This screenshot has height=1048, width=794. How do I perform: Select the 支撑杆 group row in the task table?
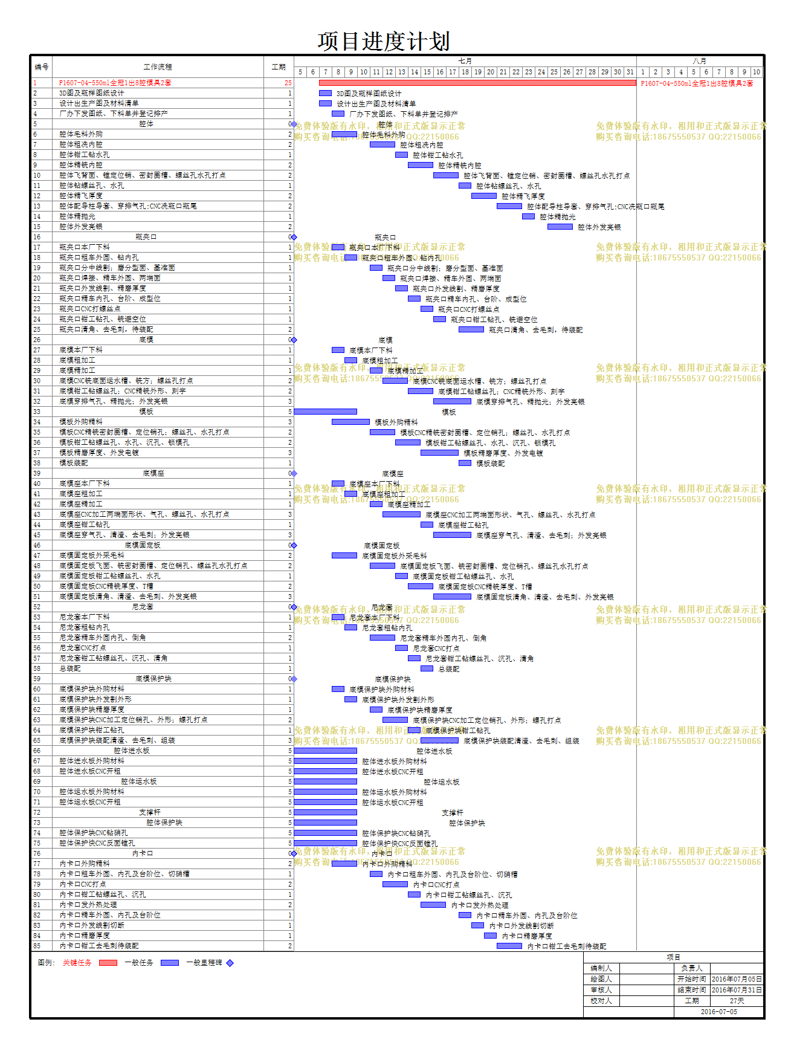click(x=150, y=812)
